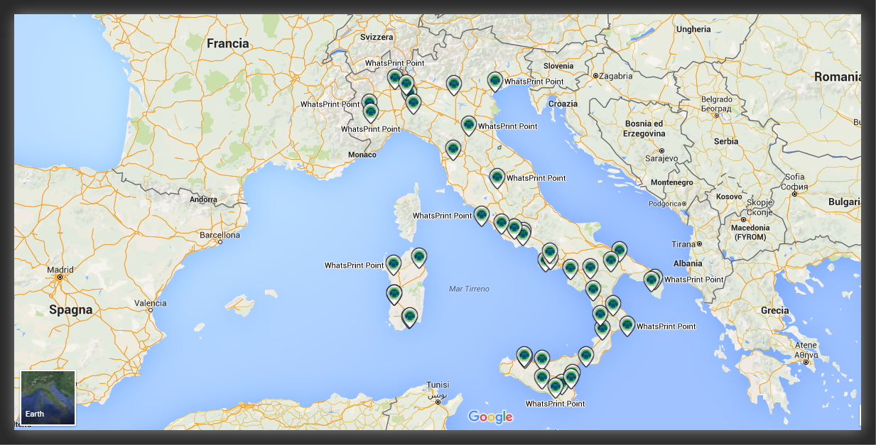Click the Tuscany marker without a label
This screenshot has height=445, width=876.
[x=453, y=150]
